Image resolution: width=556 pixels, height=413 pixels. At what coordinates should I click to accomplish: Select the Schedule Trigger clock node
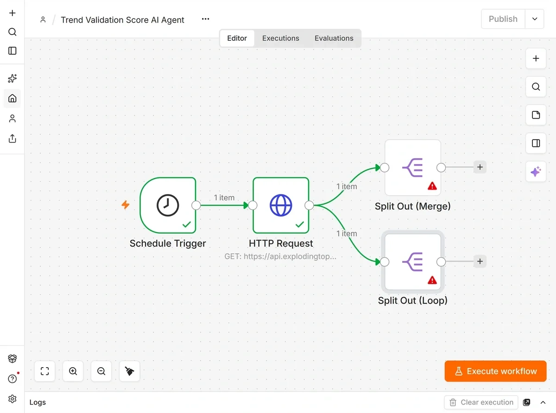168,205
